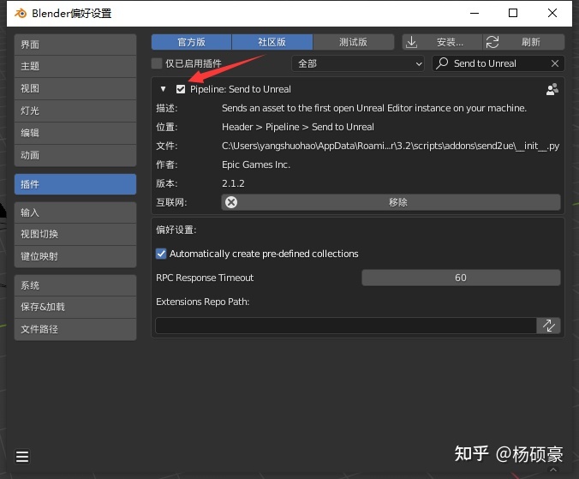Minimize the Blender preferences window
This screenshot has width=579, height=479.
(475, 14)
